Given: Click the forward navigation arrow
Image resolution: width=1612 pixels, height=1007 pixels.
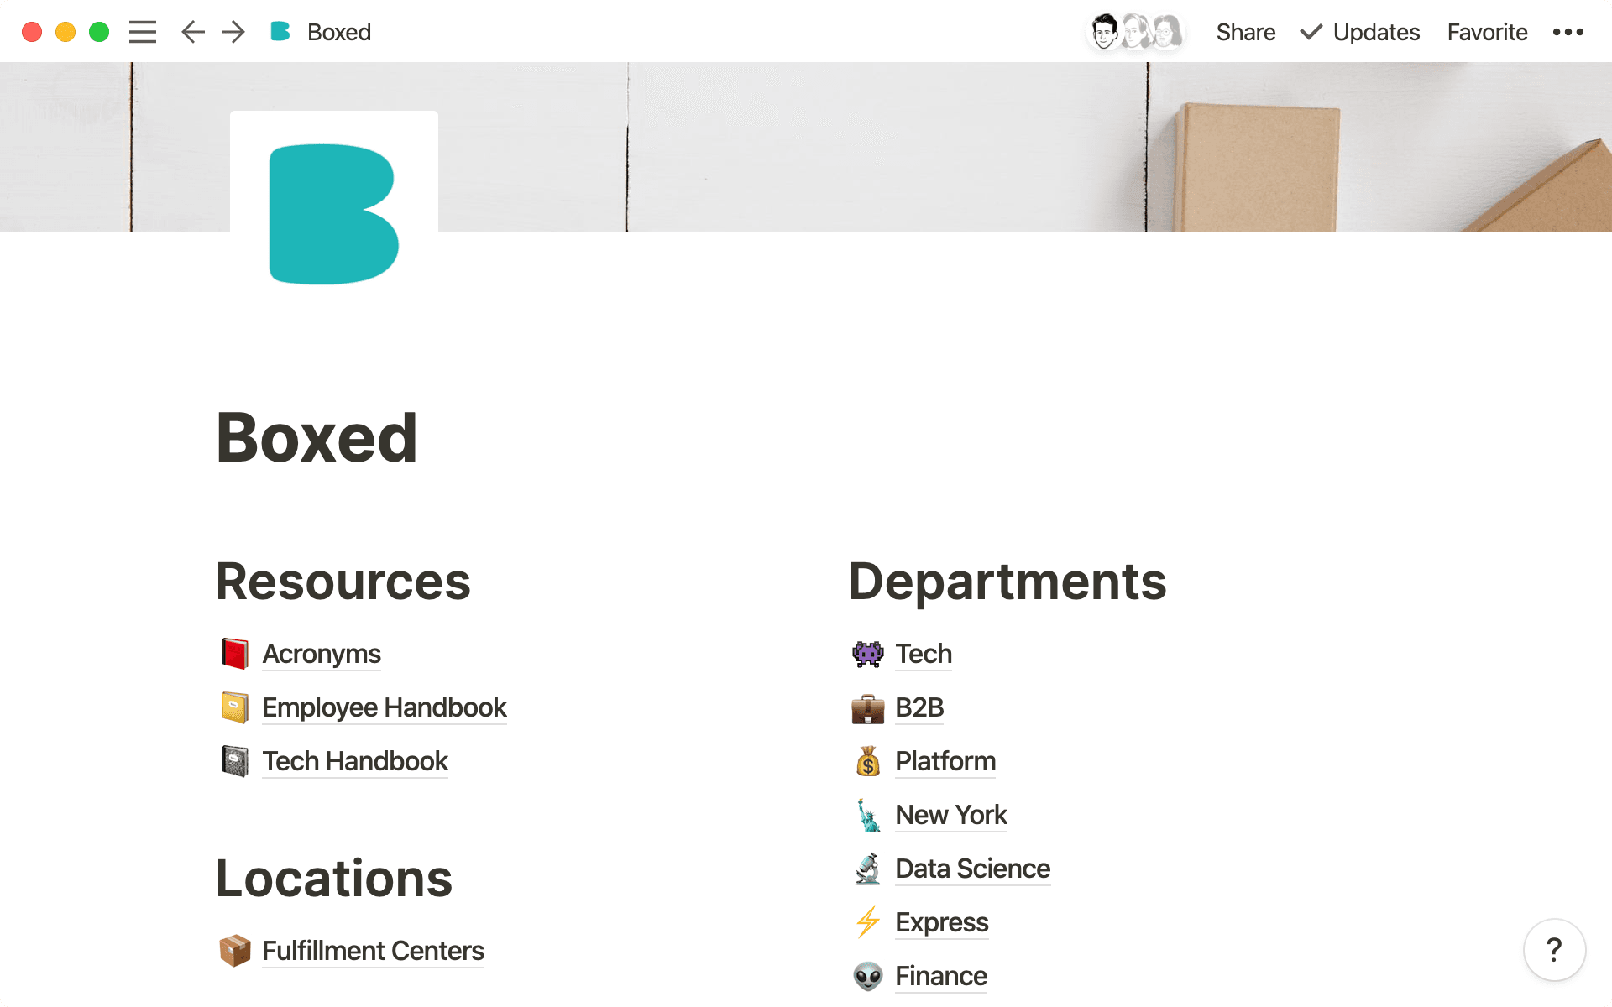Looking at the screenshot, I should (x=233, y=32).
